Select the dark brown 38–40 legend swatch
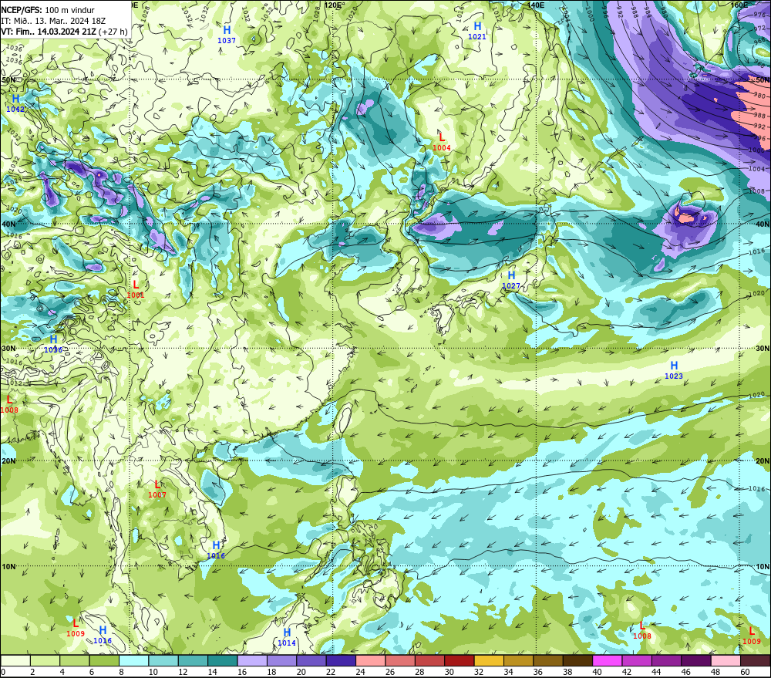 point(577,660)
